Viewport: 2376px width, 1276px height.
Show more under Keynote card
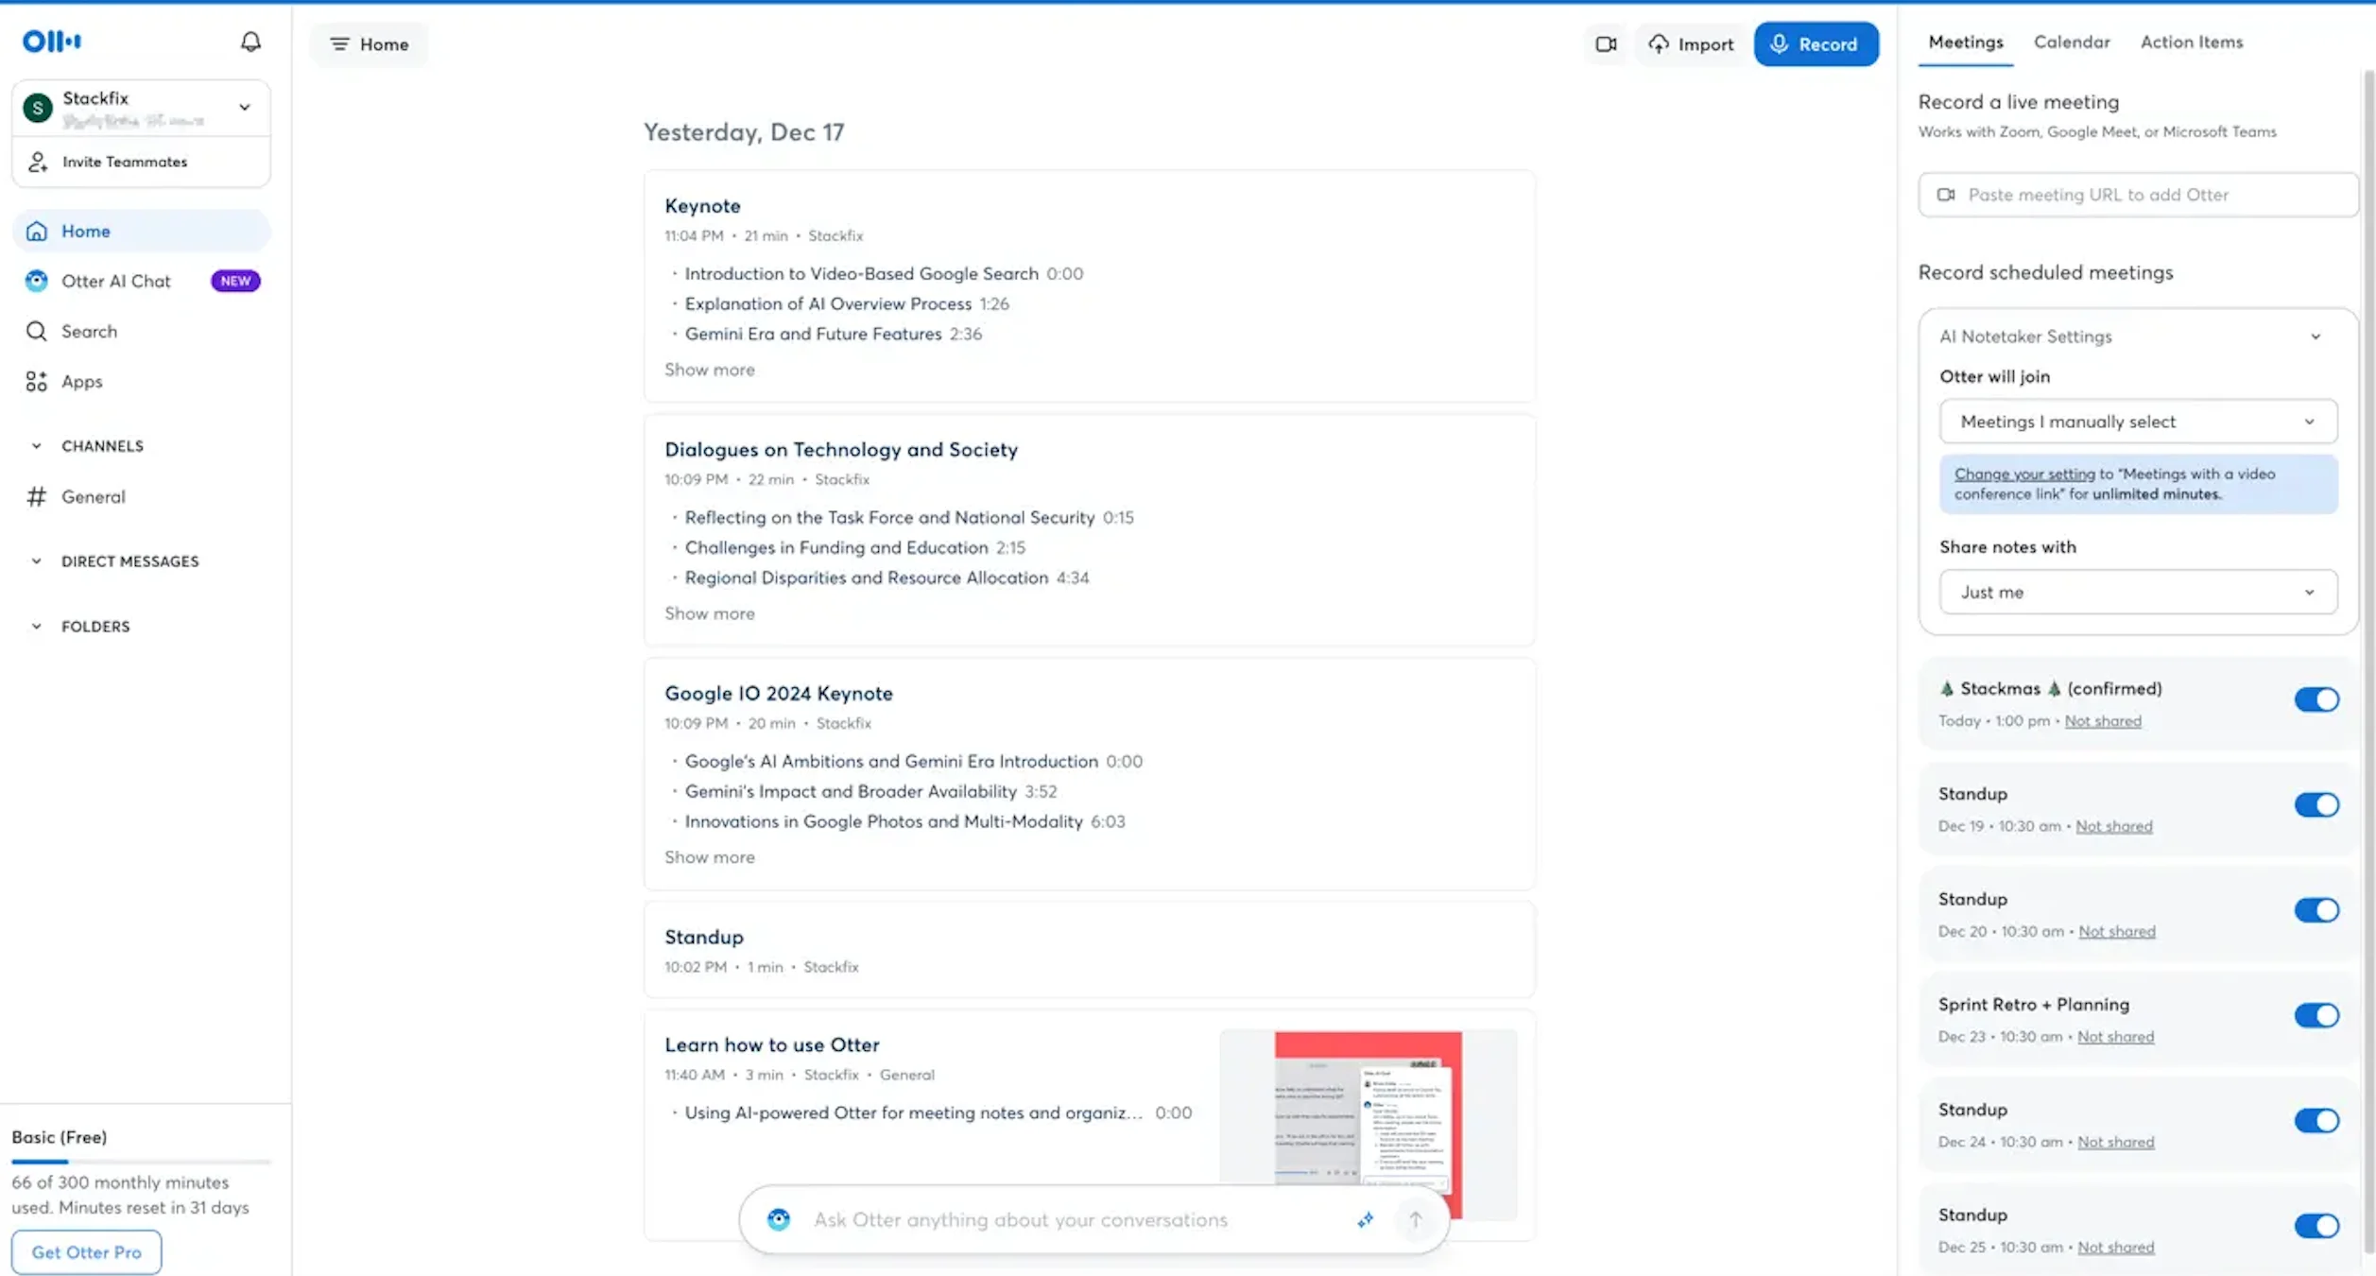[709, 370]
